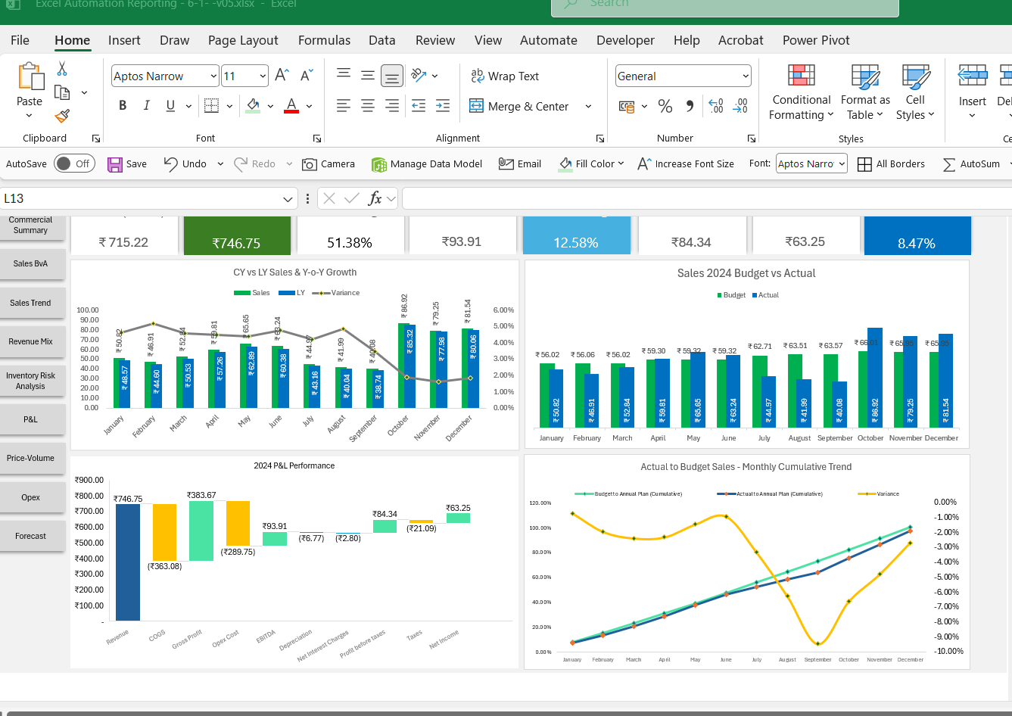Viewport: 1012px width, 716px height.
Task: Click the Undo button
Action: 185,163
